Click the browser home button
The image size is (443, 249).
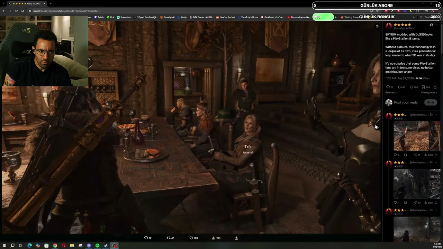[x=22, y=11]
